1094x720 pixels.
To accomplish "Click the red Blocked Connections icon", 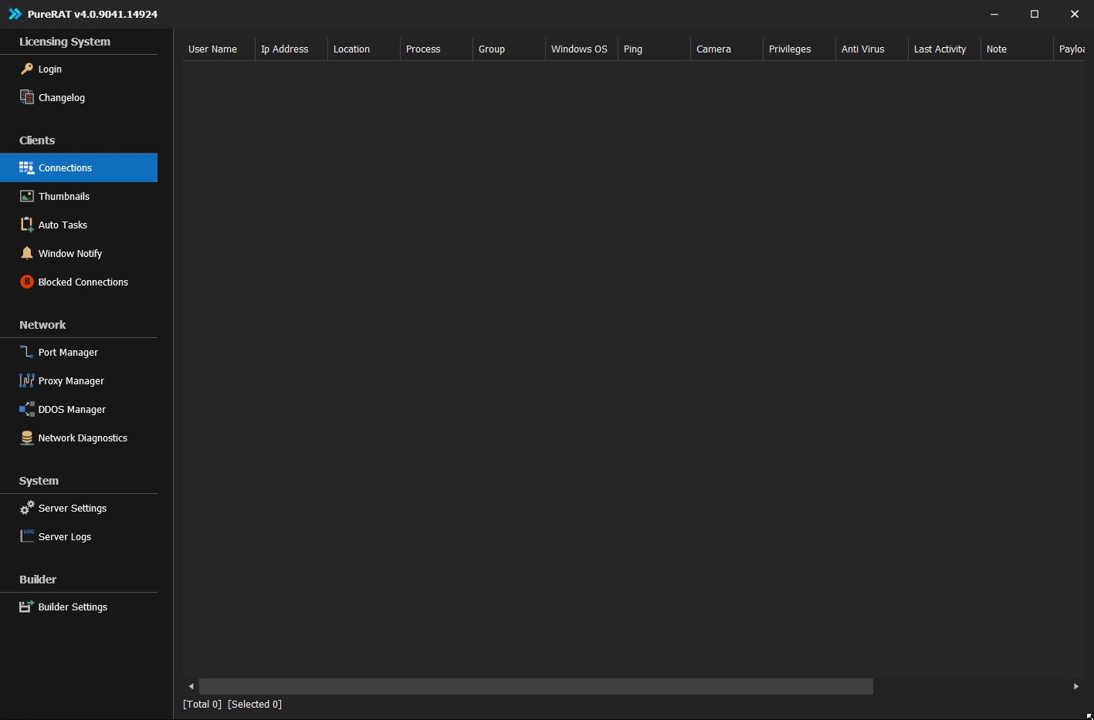I will (x=27, y=282).
